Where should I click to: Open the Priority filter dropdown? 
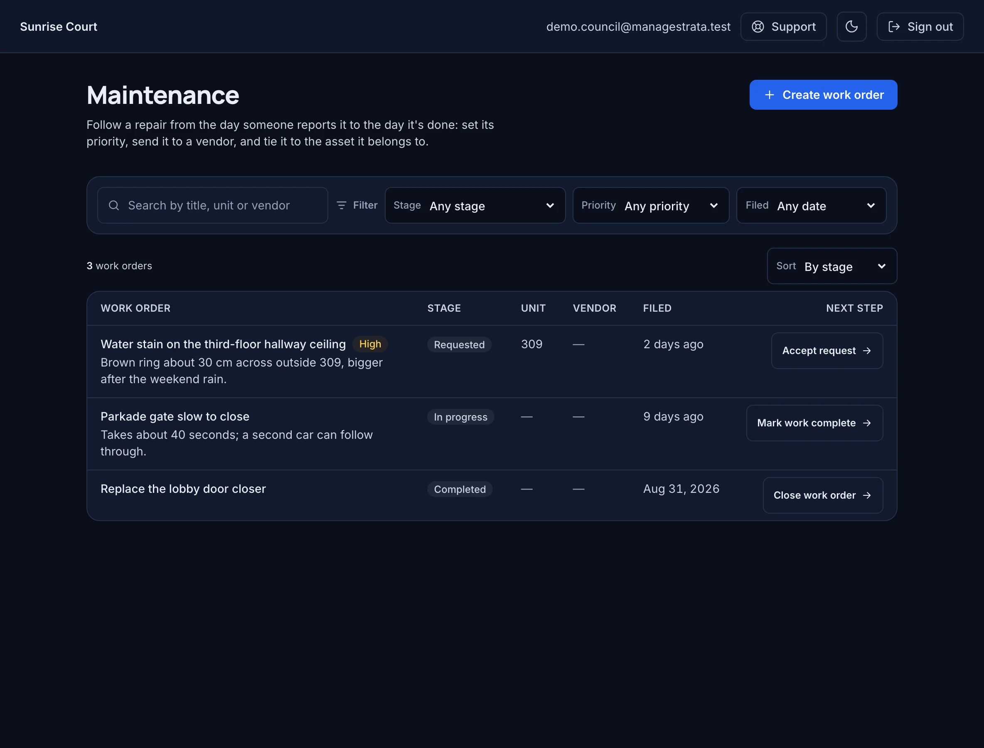pos(651,205)
